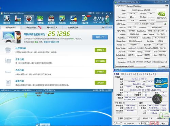Click the NVIDIA GeForce GTX 980 name field

141,10
